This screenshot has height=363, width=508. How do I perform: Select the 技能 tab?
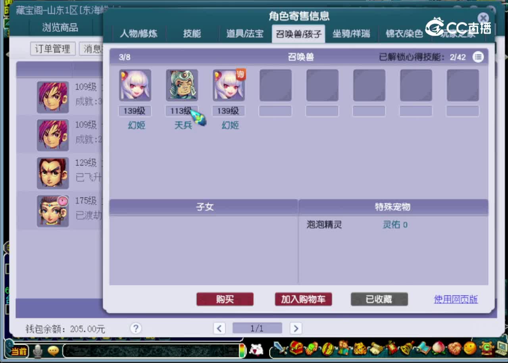click(x=192, y=34)
